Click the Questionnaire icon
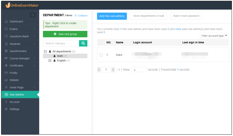The width and height of the screenshot is (233, 136). tap(6, 51)
